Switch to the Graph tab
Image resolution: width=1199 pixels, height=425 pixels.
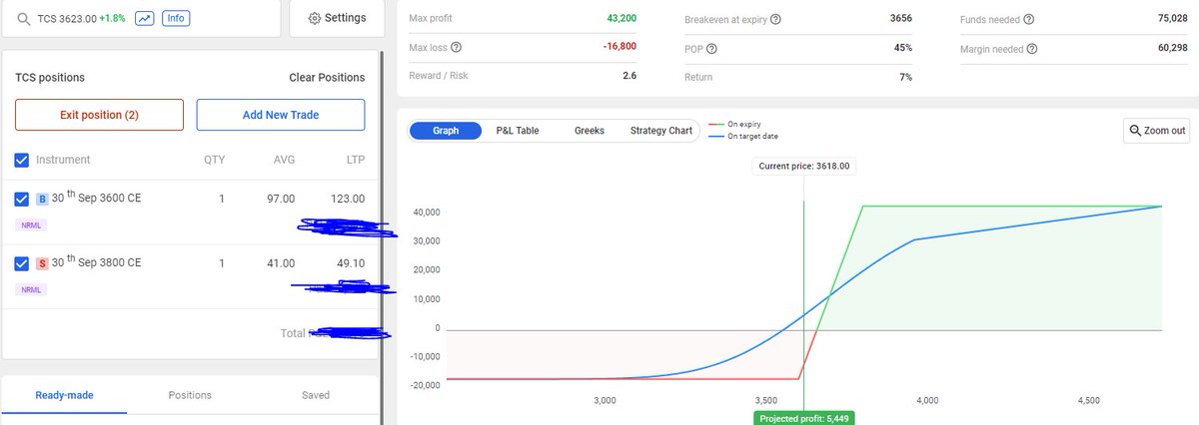coord(446,131)
